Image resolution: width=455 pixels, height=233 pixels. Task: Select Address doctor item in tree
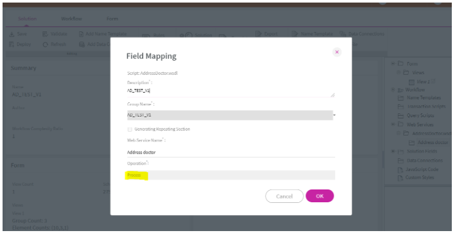coord(433,142)
